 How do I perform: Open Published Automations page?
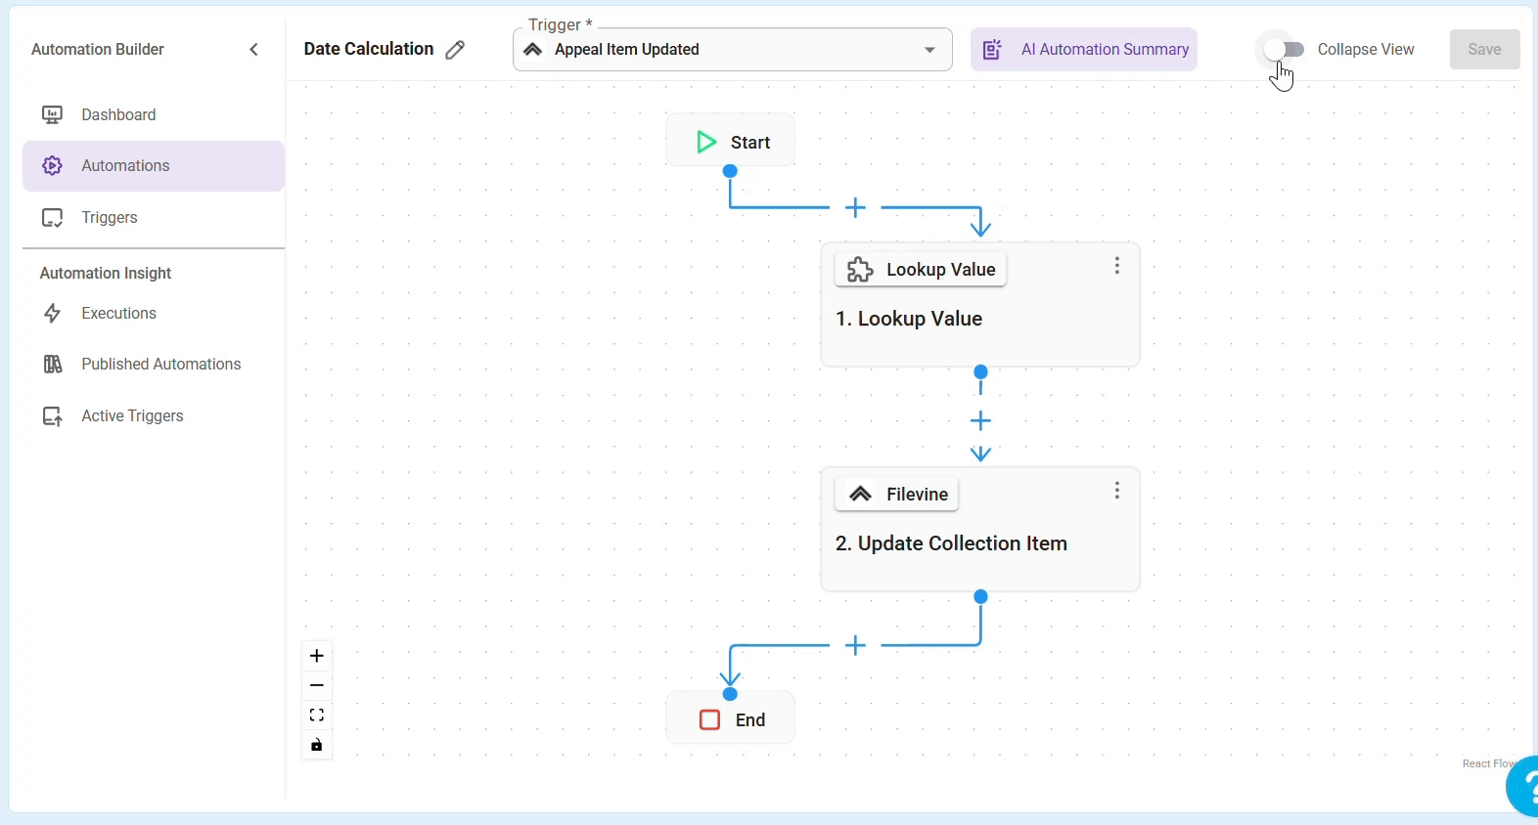[154, 365]
